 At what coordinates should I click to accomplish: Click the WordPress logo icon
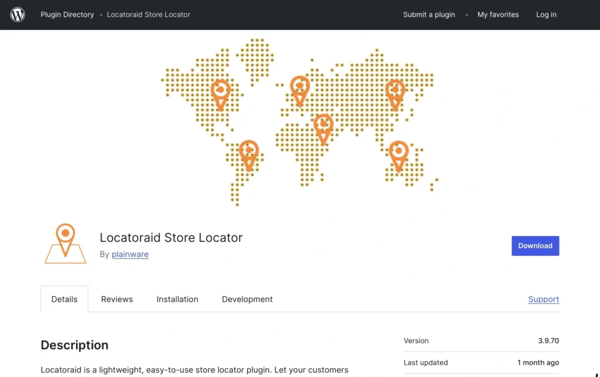pyautogui.click(x=18, y=15)
